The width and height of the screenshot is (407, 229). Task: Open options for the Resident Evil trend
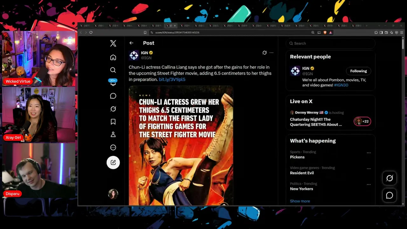pos(369,169)
